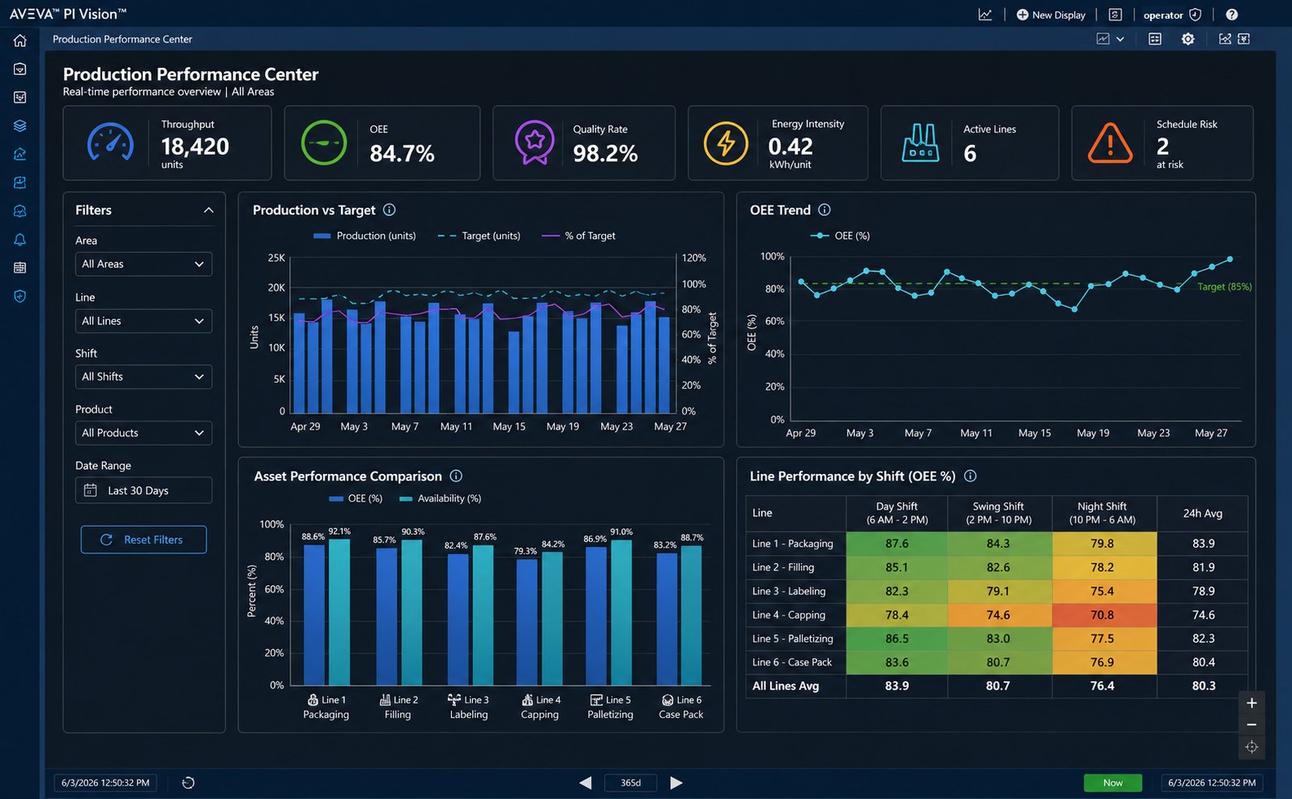Image resolution: width=1292 pixels, height=799 pixels.
Task: Click the sync icon left of operator
Action: (x=1115, y=15)
